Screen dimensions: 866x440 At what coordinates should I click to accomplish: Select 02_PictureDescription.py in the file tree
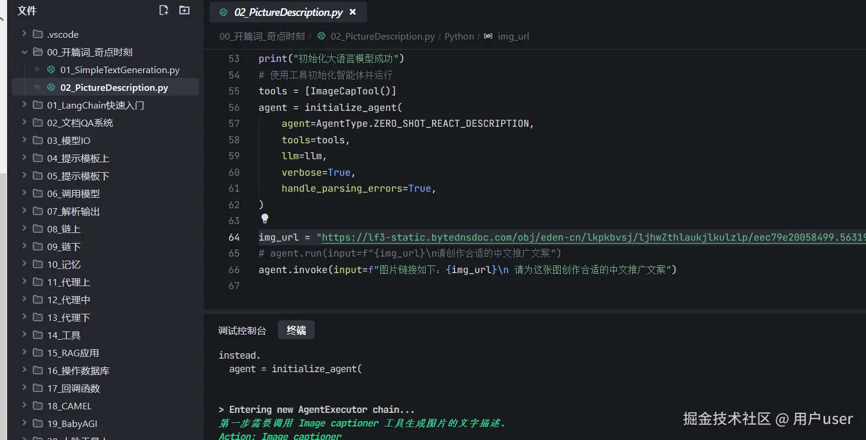114,87
